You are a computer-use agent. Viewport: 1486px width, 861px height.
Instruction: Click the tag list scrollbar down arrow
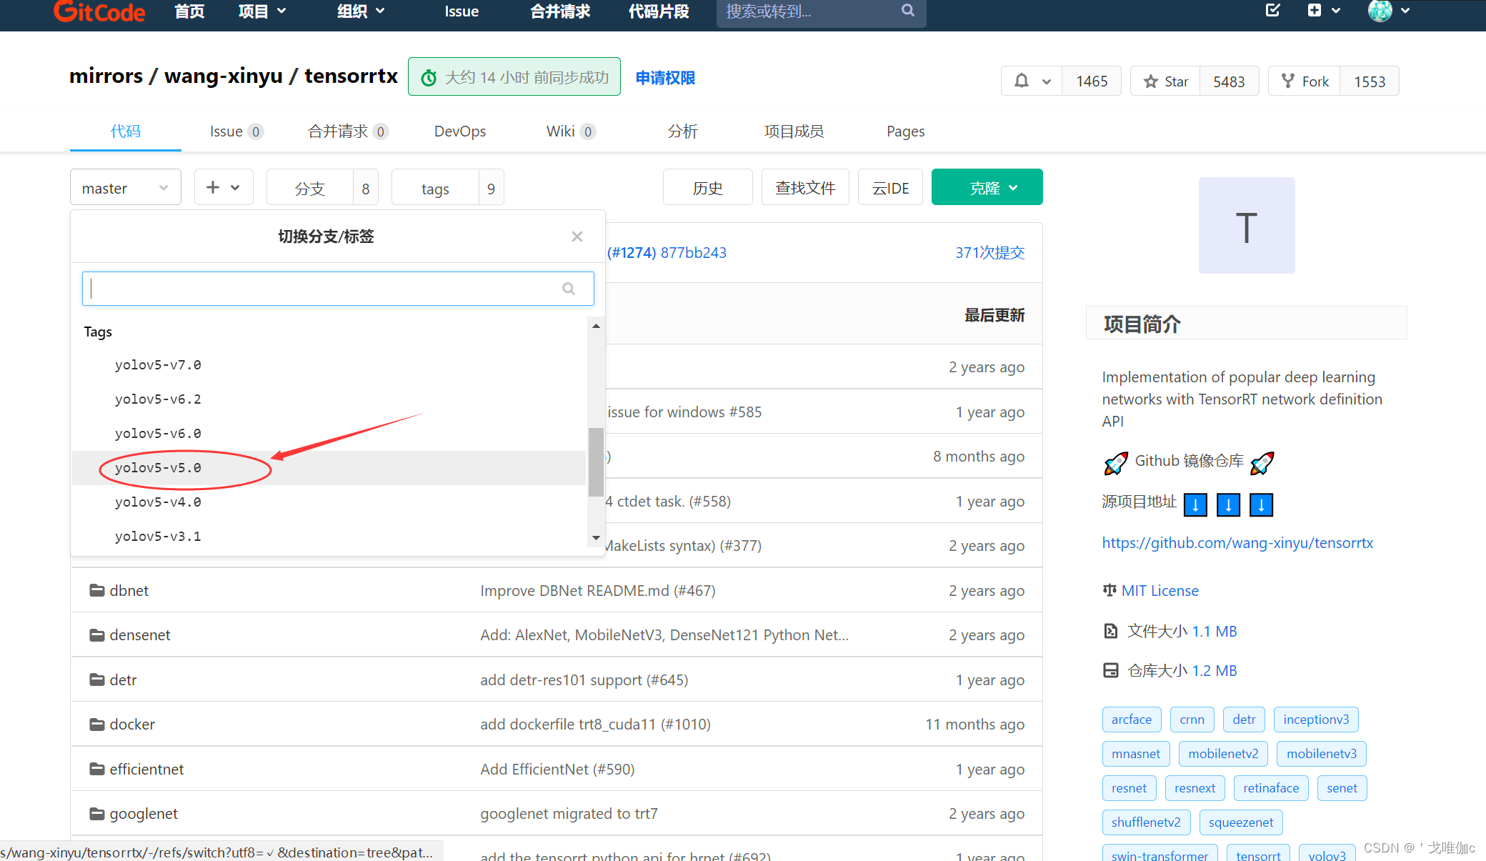point(596,538)
